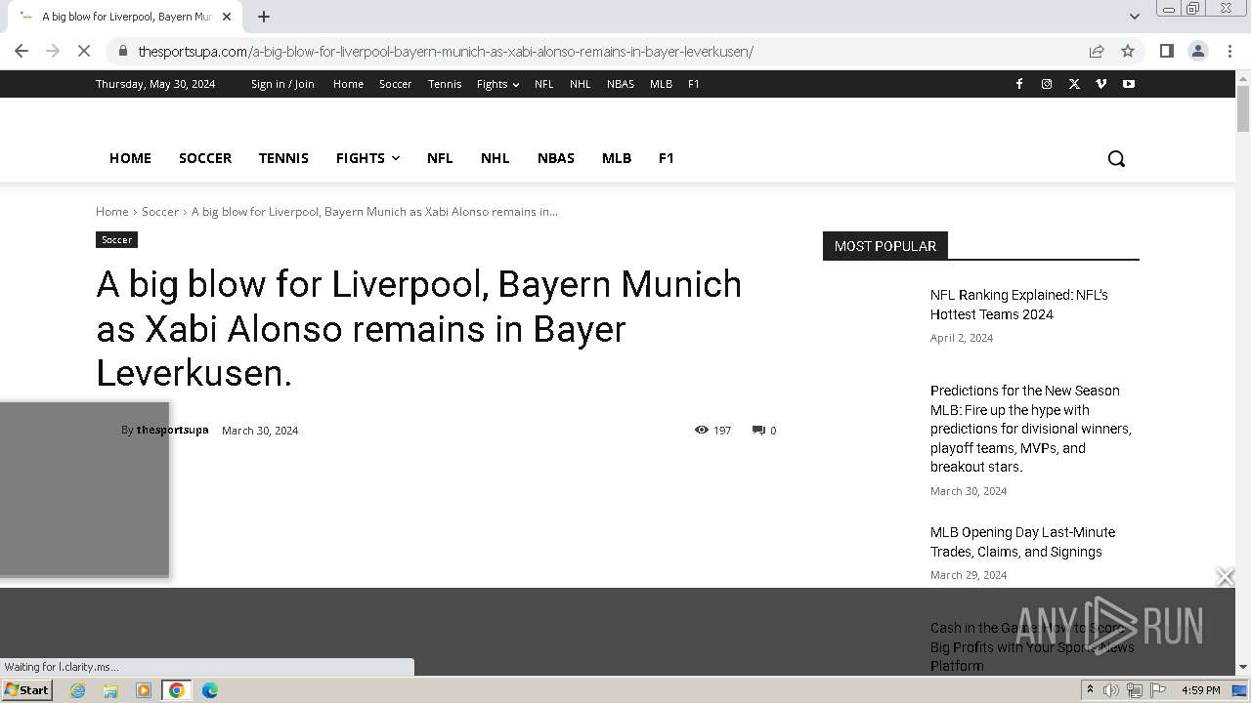Click Tennis link in top bar

[445, 84]
